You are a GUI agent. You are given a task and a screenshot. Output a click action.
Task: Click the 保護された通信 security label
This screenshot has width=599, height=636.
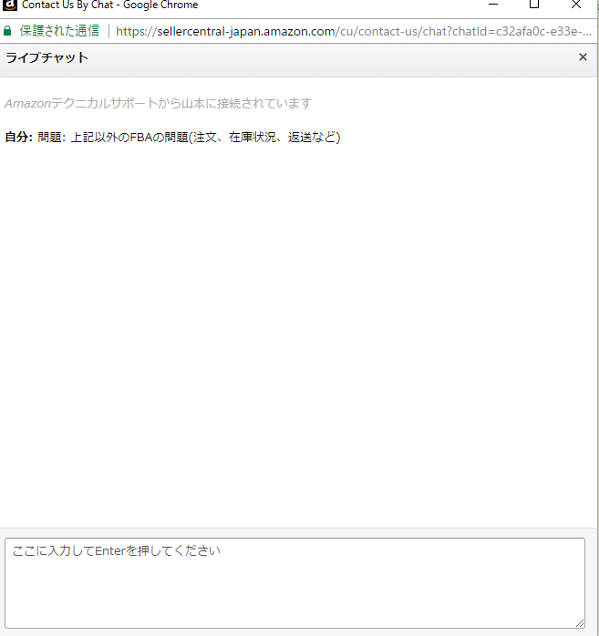(x=59, y=31)
